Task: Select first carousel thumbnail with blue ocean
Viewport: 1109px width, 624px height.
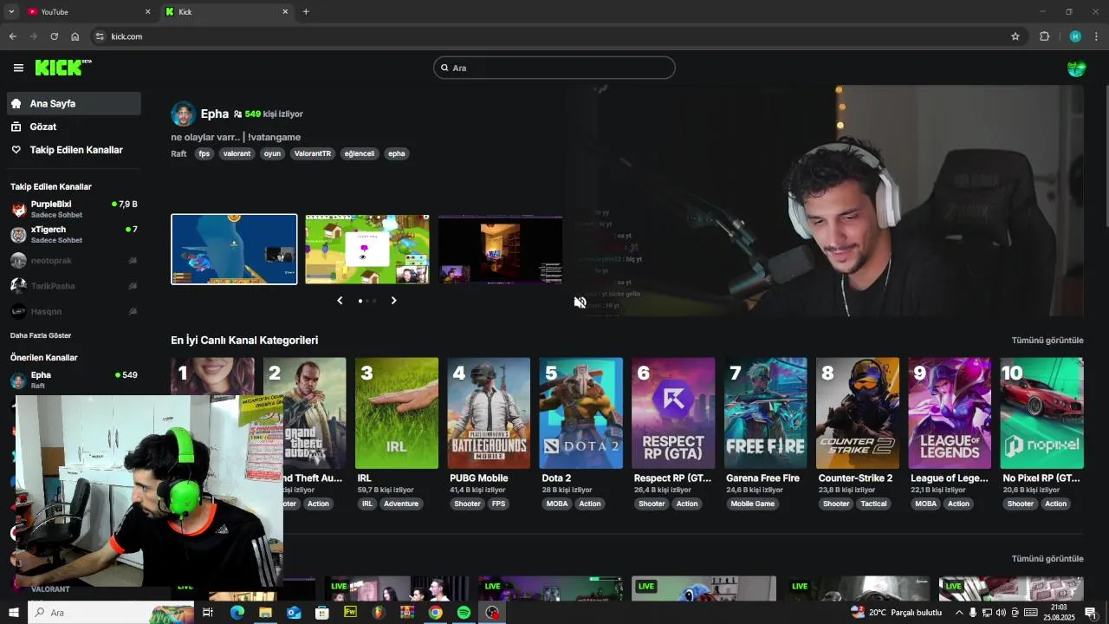Action: [234, 250]
